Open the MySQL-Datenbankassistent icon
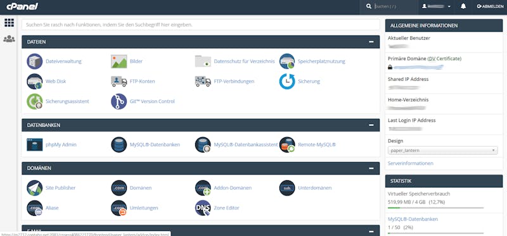Image resolution: width=507 pixels, height=236 pixels. [x=203, y=145]
